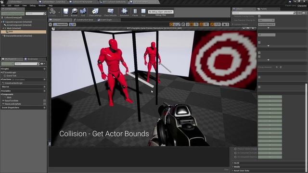Screen dimensions: 308x173
Task: Click the Add Component button
Action: (x=13, y=13)
